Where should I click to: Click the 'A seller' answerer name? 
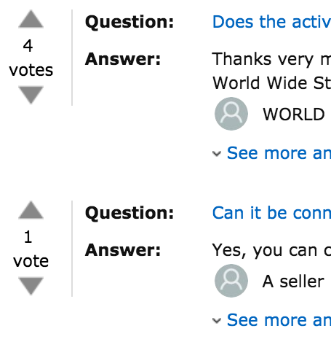tap(293, 281)
